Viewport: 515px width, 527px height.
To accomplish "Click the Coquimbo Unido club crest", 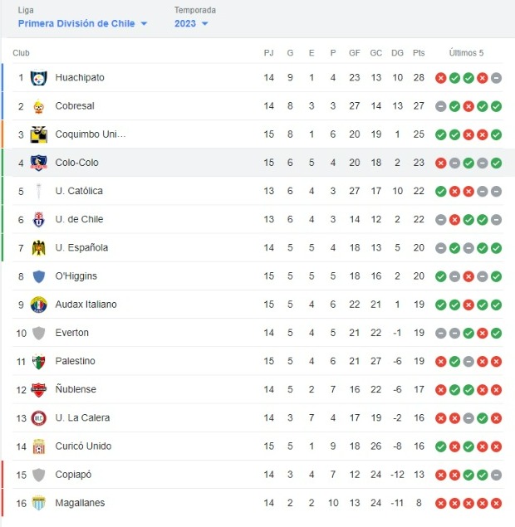I will click(39, 134).
